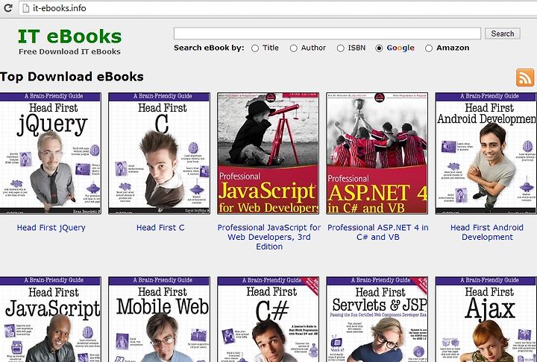The height and width of the screenshot is (362, 537).
Task: Focus the it-ebooks.info address bar
Action: pos(277,8)
